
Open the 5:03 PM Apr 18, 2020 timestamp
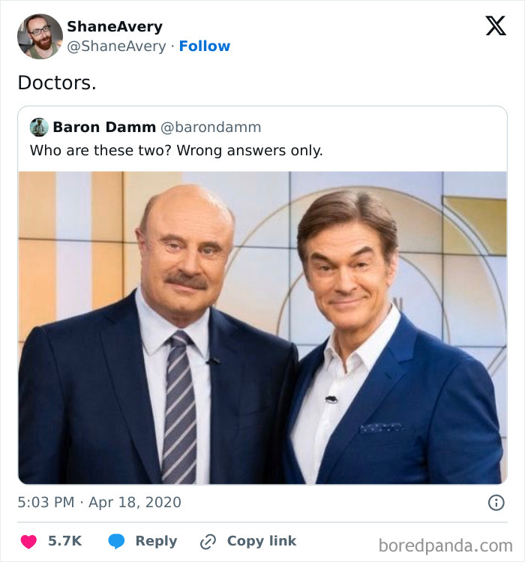pyautogui.click(x=99, y=502)
